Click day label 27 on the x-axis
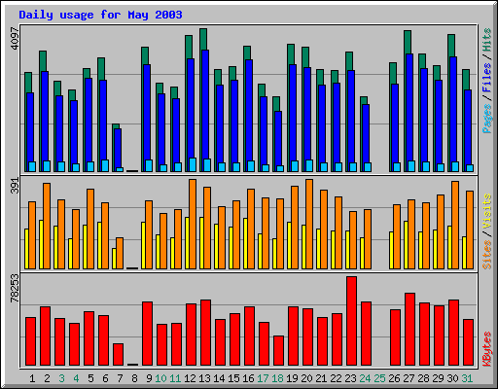This screenshot has height=389, width=498. [409, 378]
